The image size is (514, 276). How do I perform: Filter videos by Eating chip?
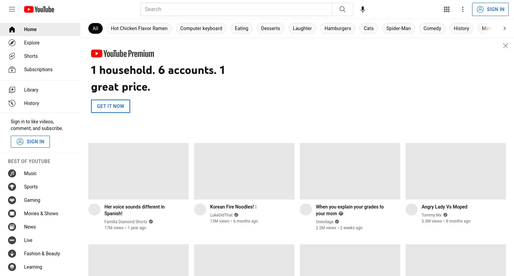242,28
